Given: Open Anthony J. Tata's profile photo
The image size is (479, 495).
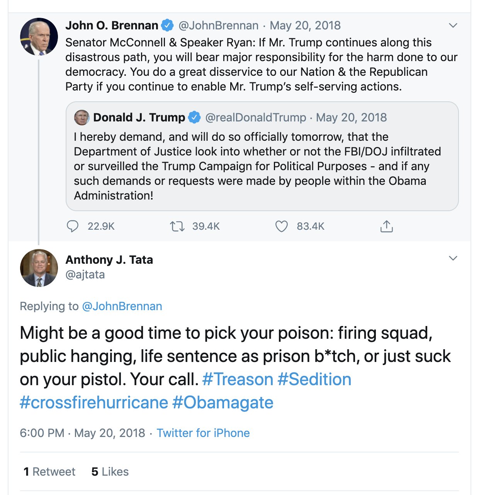Looking at the screenshot, I should point(39,268).
